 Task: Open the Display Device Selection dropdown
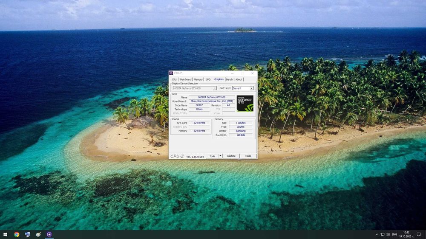(195, 88)
